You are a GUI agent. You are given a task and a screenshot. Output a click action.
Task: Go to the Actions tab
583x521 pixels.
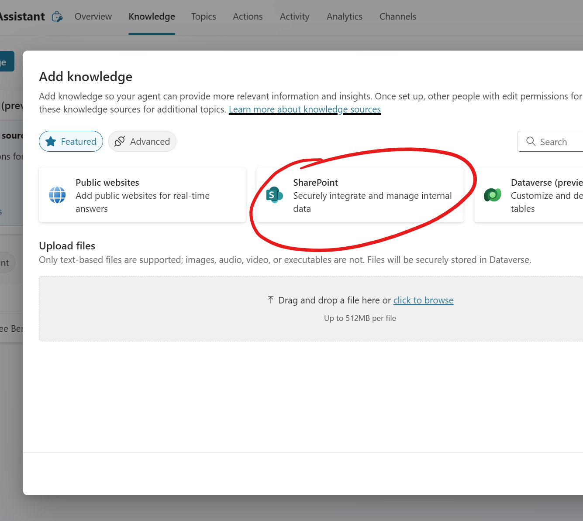(248, 17)
